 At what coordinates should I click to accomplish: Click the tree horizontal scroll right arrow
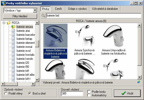click(x=33, y=84)
